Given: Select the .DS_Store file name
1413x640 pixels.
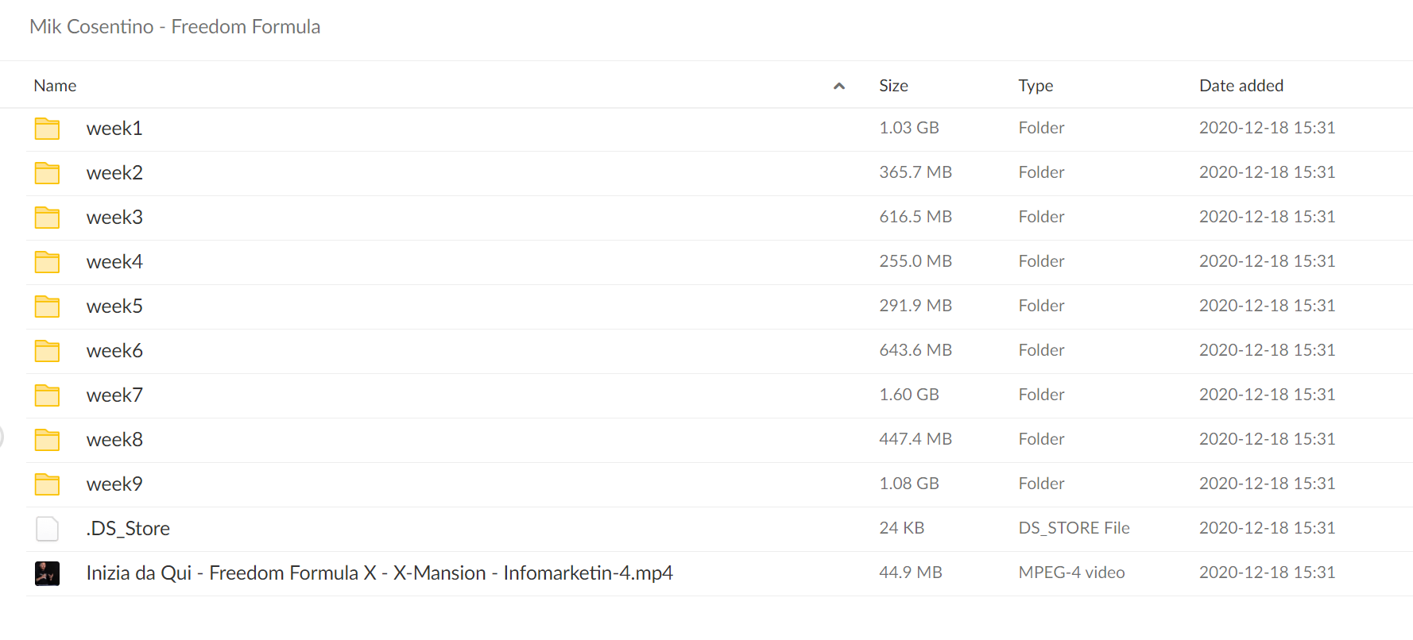Looking at the screenshot, I should tap(128, 529).
